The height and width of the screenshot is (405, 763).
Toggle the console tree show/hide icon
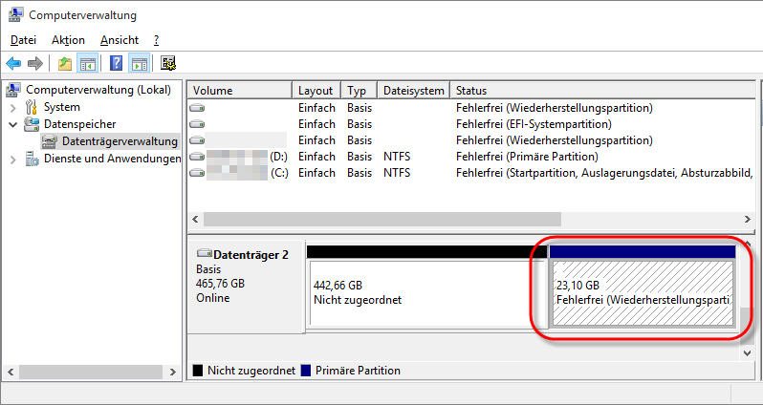87,64
